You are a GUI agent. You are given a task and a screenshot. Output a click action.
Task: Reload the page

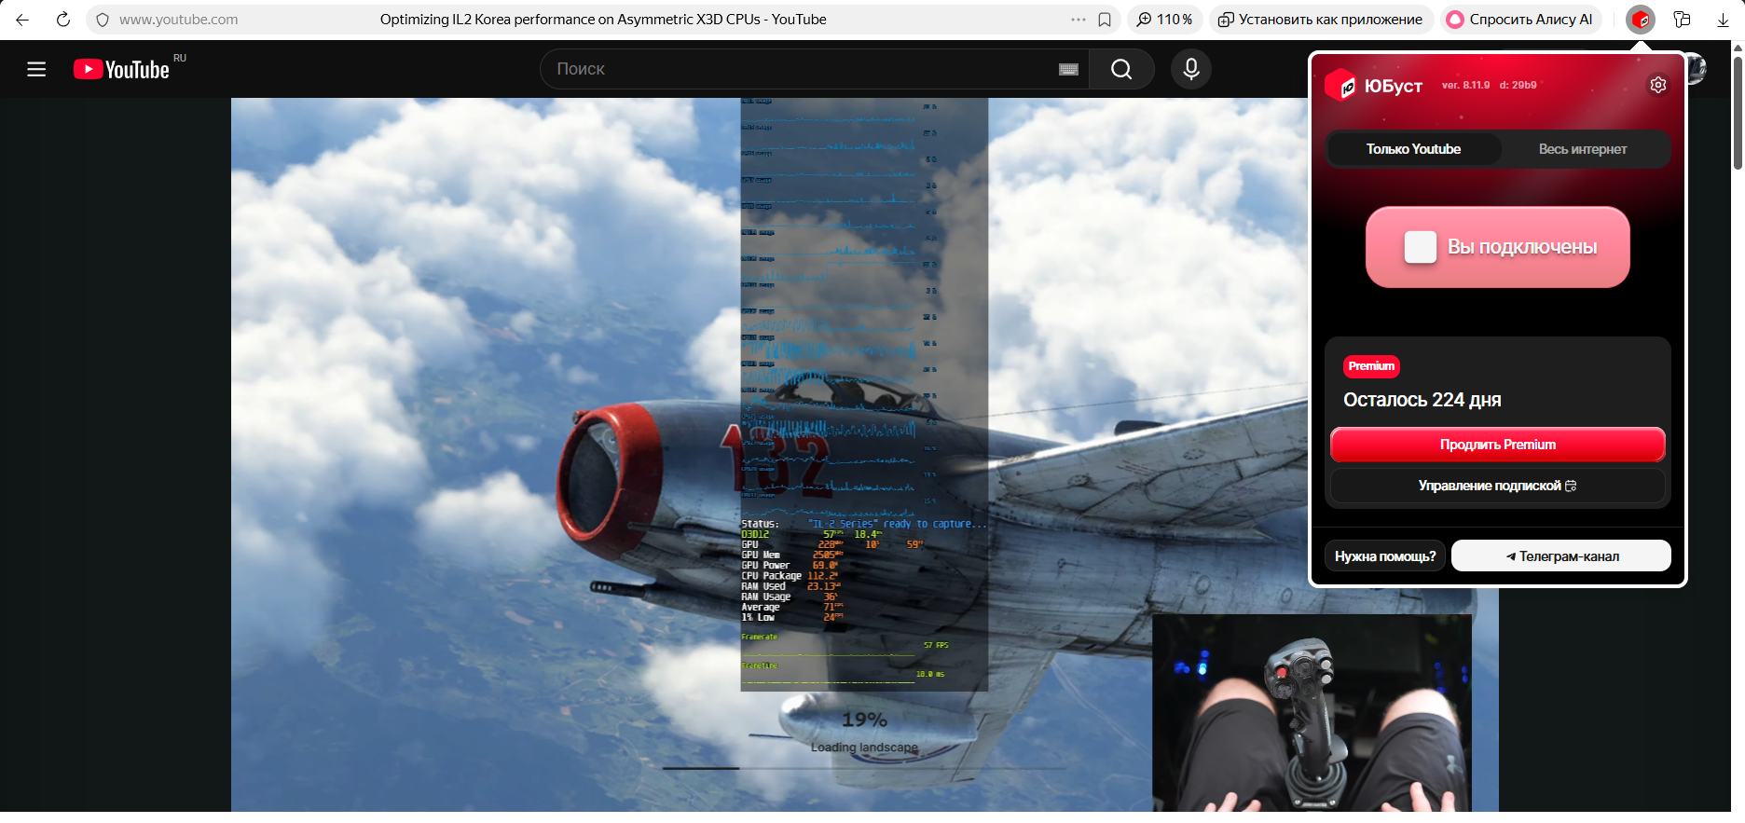(62, 20)
